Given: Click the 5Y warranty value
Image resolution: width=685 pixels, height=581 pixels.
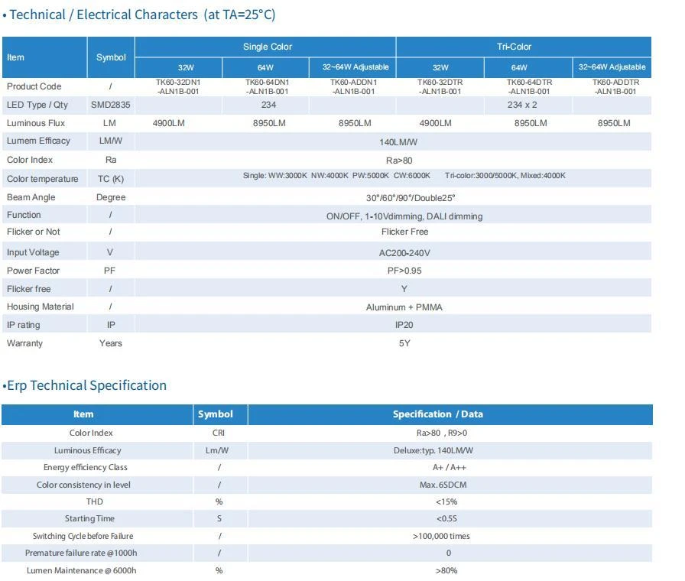Looking at the screenshot, I should [x=404, y=343].
